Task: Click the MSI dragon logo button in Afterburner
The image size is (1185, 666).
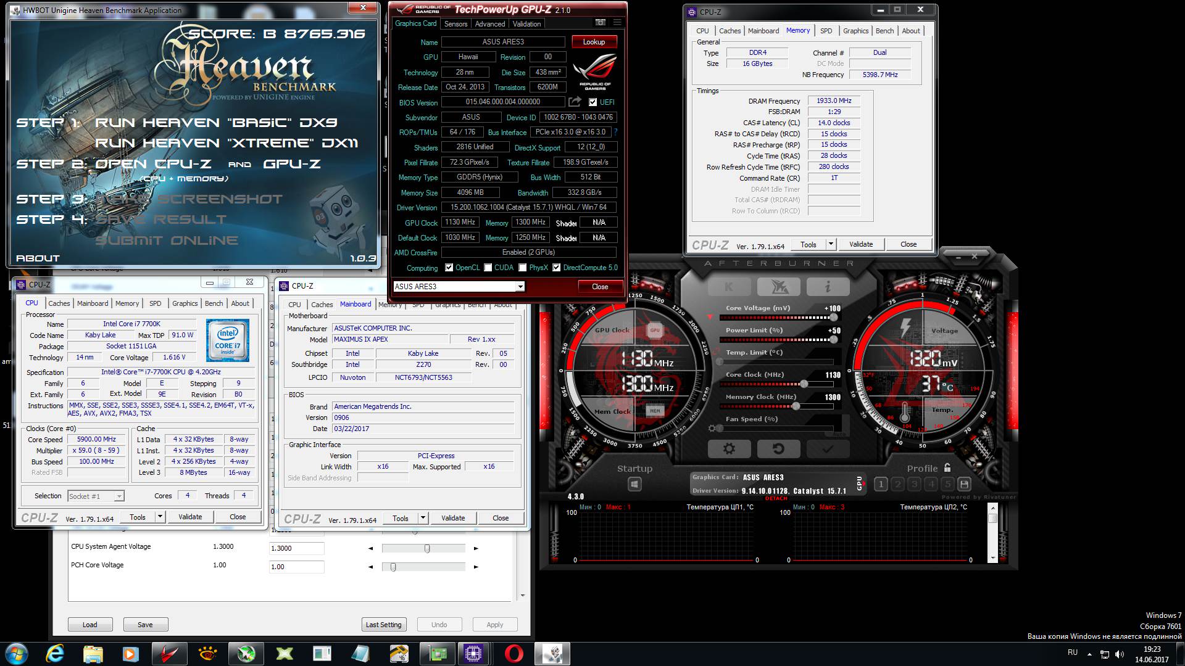Action: (x=778, y=287)
